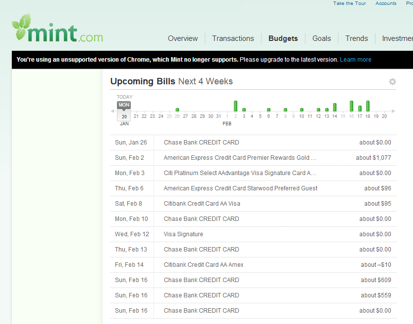Open the Citibank Credit Card AA Visa bill
The width and height of the screenshot is (413, 324).
[x=253, y=204]
